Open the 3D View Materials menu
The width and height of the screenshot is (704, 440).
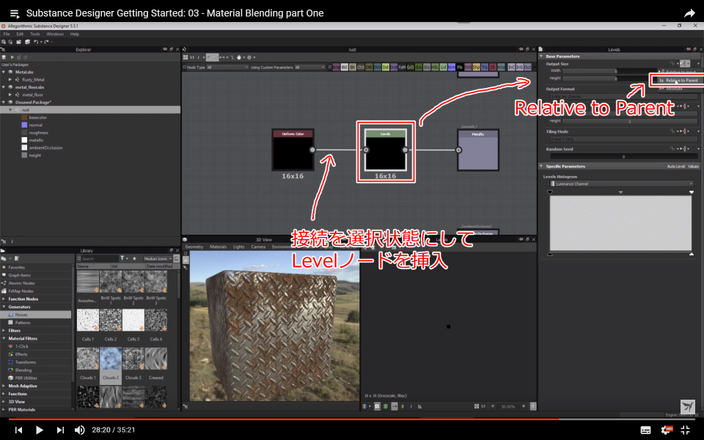pyautogui.click(x=219, y=247)
